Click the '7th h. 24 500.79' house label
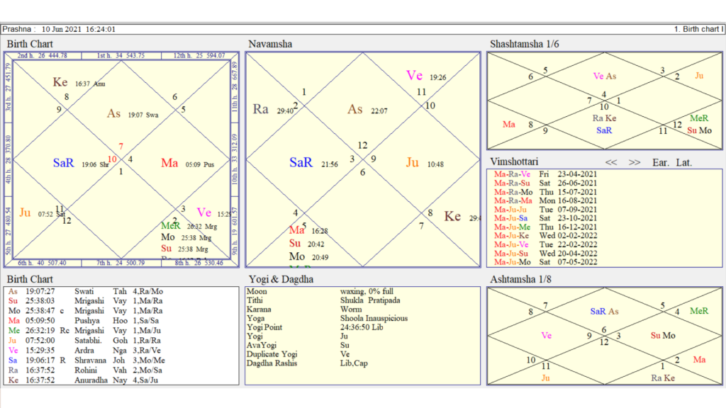726x408 pixels. (121, 263)
